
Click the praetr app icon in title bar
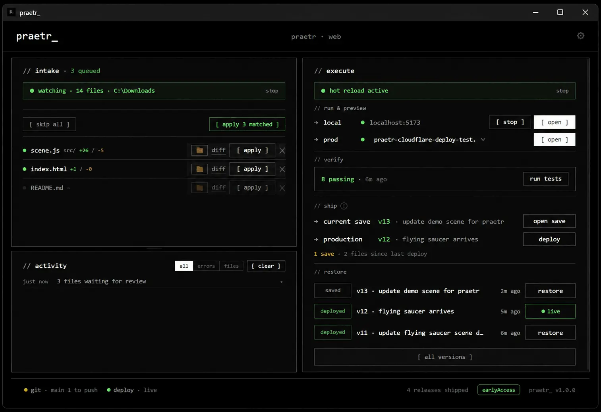(x=12, y=12)
